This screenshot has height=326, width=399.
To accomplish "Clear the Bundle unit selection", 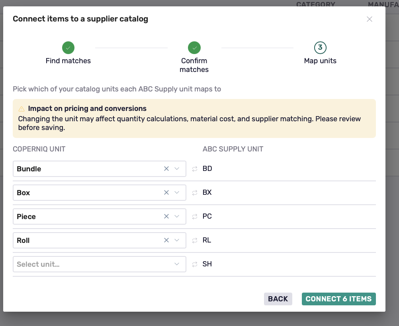I will pyautogui.click(x=166, y=169).
